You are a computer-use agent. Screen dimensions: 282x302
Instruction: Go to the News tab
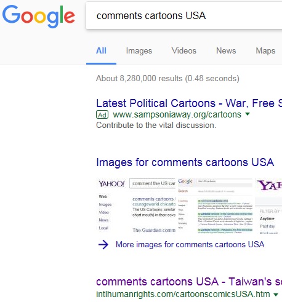226,50
